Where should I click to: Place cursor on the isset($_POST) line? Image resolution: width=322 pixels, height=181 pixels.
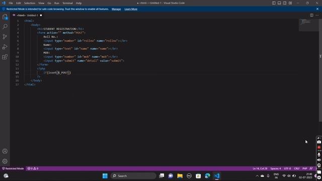pyautogui.click(x=57, y=72)
